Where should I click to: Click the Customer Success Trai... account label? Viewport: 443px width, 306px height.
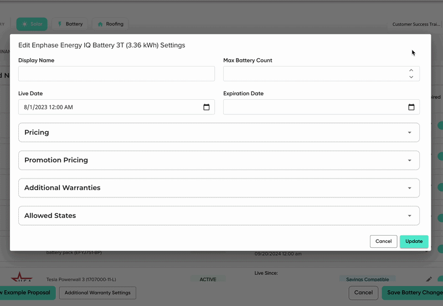pyautogui.click(x=416, y=24)
